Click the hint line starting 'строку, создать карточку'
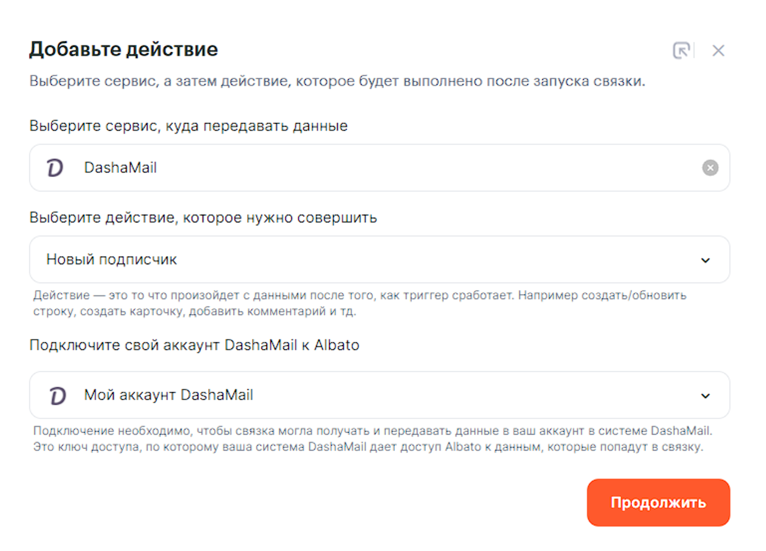Screen dimensions: 766x551 coord(194,312)
